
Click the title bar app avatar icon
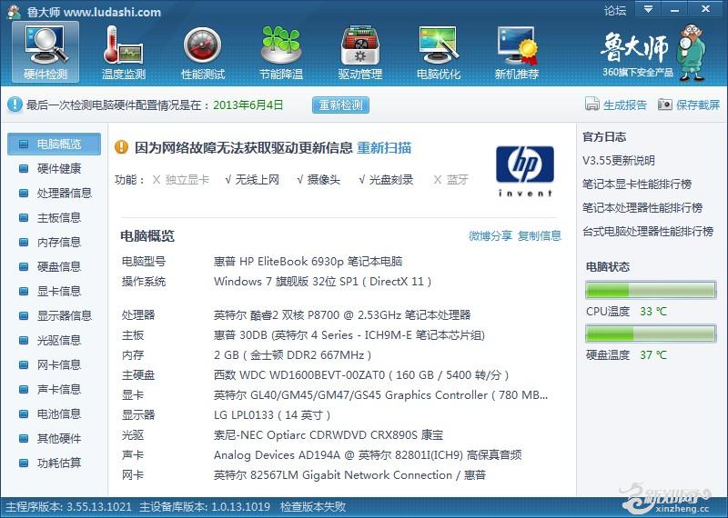[14, 11]
